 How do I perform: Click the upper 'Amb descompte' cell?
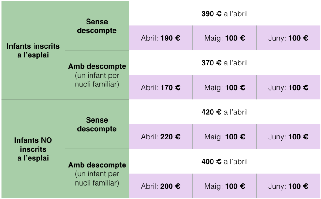[x=97, y=75]
